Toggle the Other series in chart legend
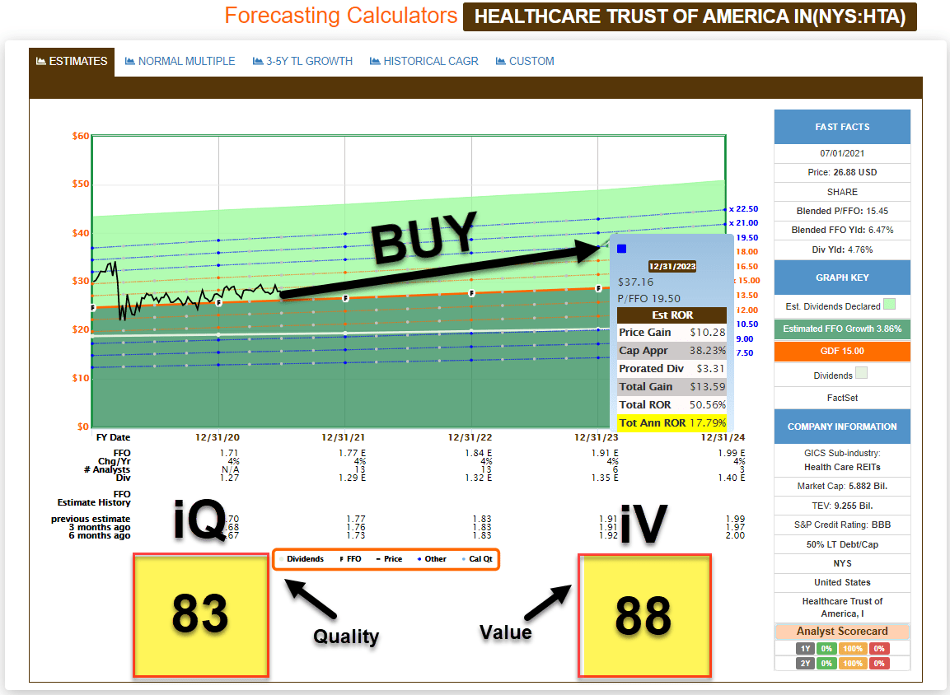 (432, 559)
